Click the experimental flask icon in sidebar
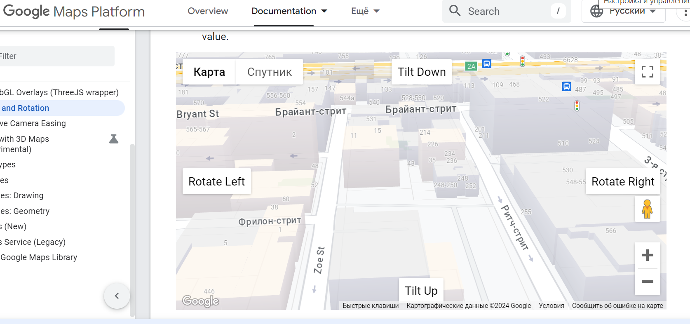 (114, 139)
